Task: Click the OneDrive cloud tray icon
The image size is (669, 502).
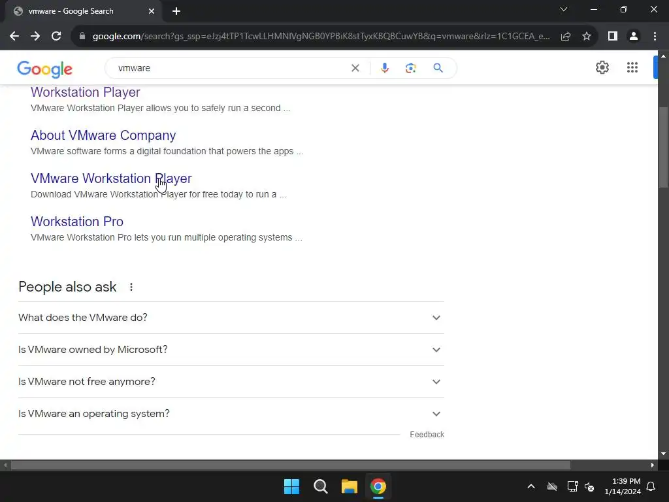Action: click(552, 486)
